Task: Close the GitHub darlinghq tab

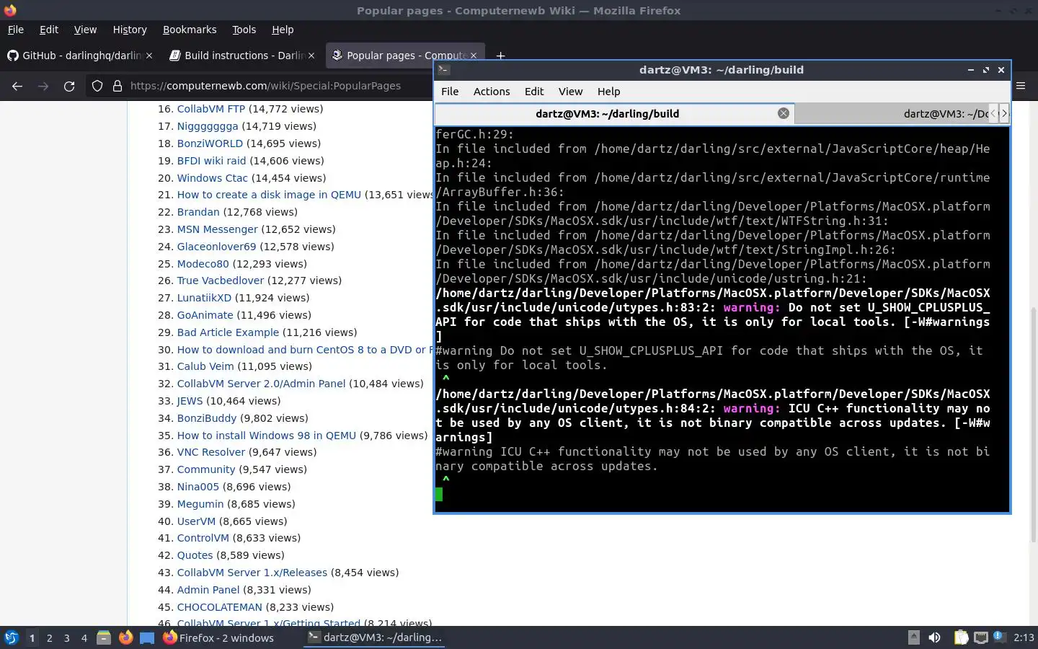Action: pyautogui.click(x=149, y=56)
